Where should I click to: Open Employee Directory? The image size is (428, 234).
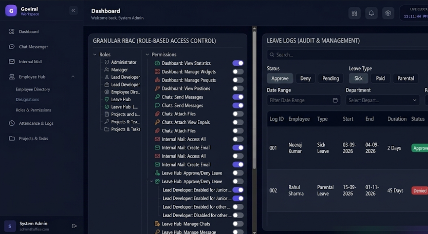coord(33,90)
